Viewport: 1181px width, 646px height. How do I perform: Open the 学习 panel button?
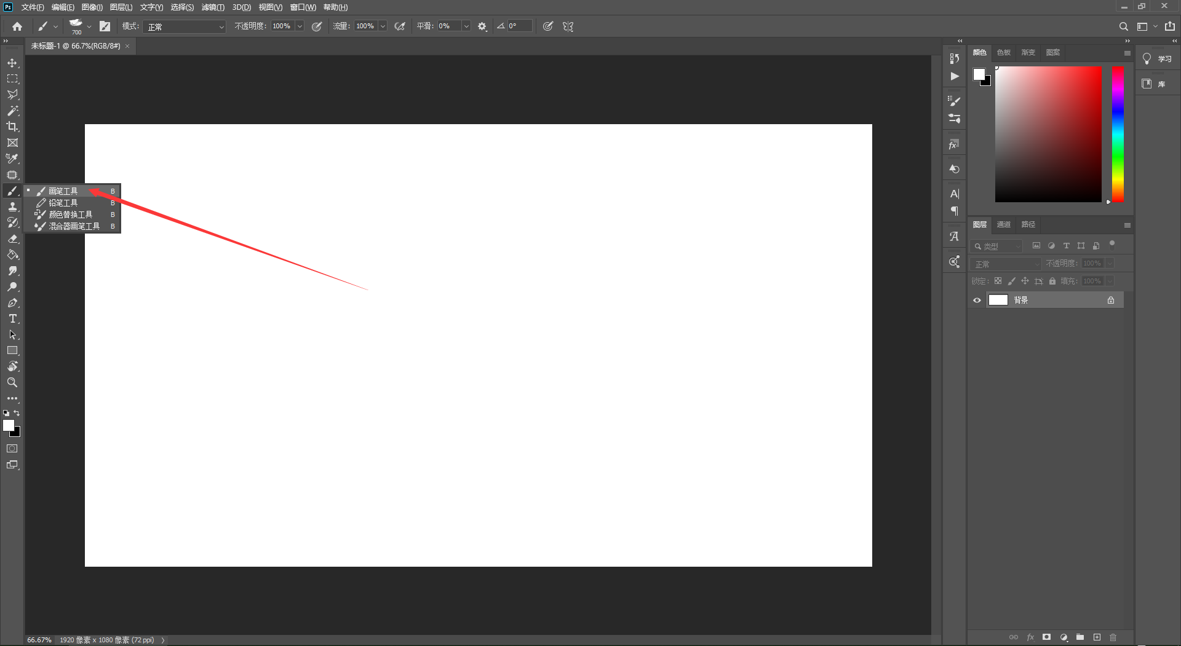[1157, 59]
